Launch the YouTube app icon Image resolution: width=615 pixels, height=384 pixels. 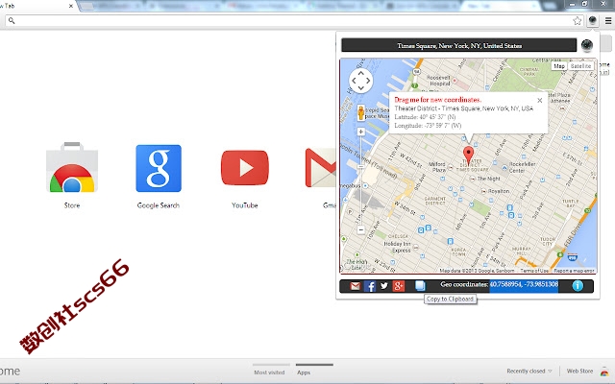click(245, 168)
